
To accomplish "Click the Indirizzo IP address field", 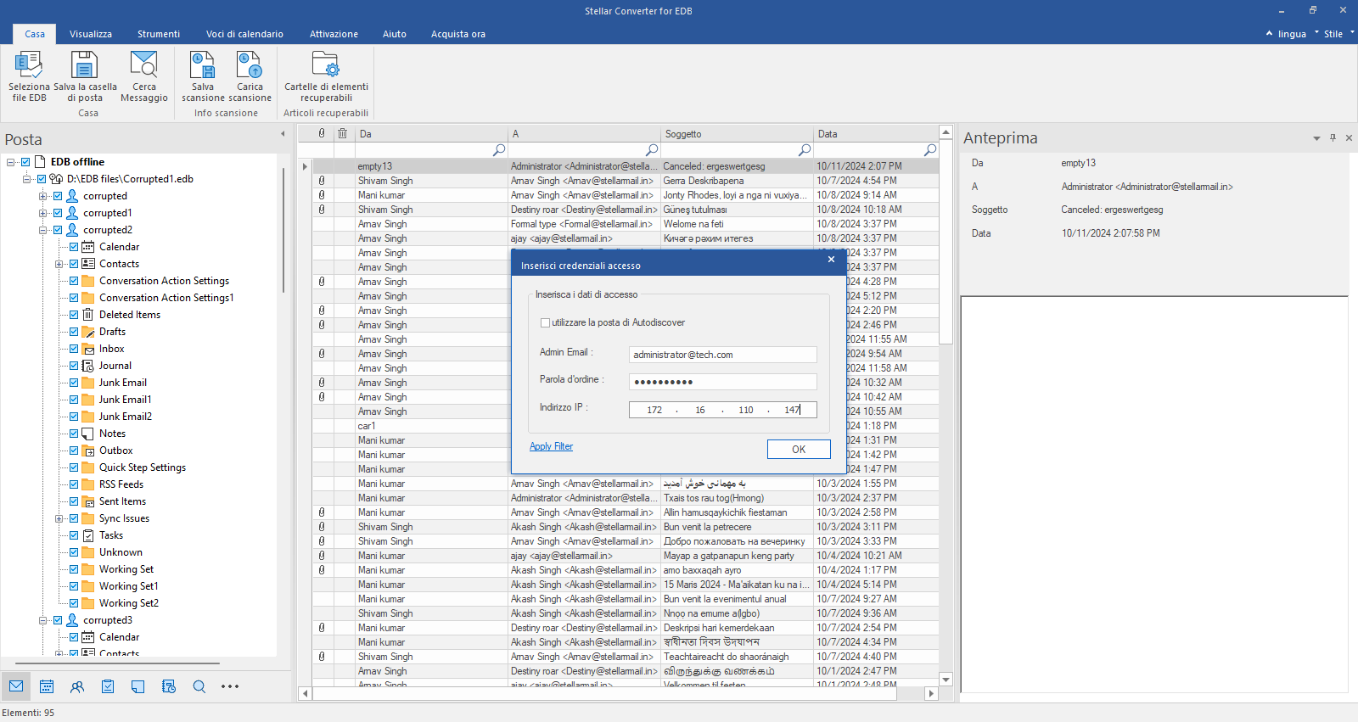I will 723,410.
